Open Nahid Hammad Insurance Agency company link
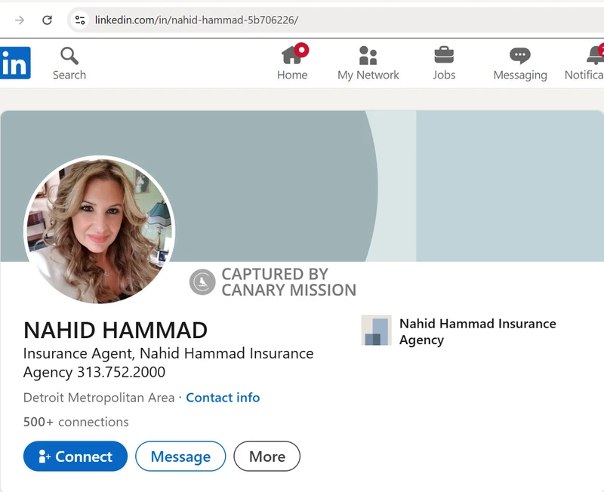 point(477,331)
